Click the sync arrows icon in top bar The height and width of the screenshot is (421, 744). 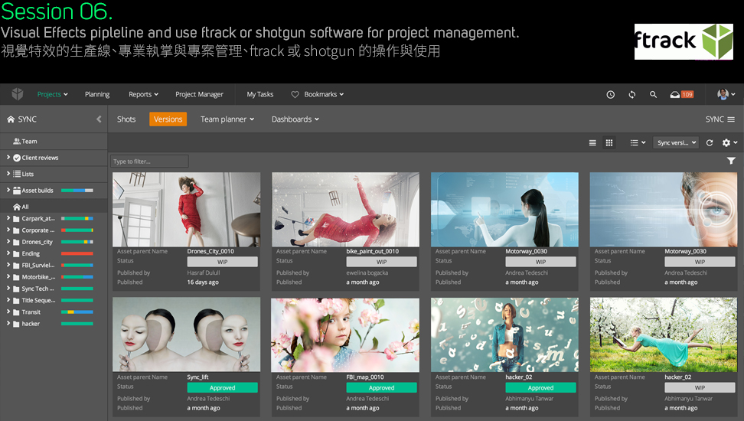(x=631, y=95)
